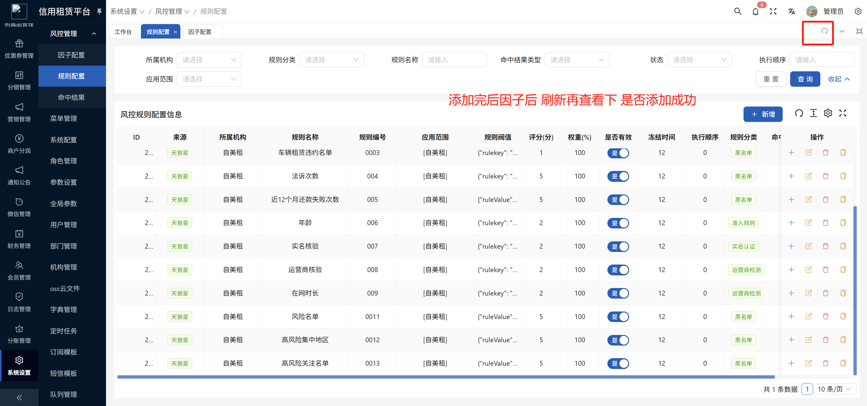
Task: Toggle 是否有效 for 风险名单
Action: coord(618,317)
